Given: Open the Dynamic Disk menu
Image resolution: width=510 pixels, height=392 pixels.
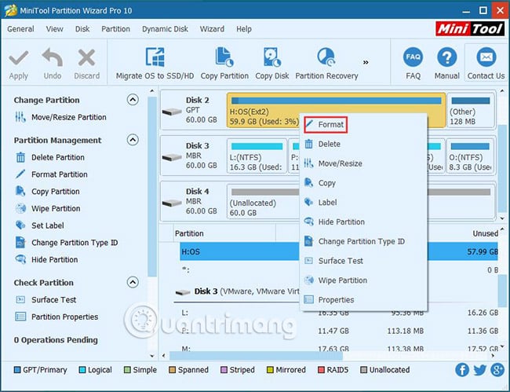Looking at the screenshot, I should coord(165,29).
